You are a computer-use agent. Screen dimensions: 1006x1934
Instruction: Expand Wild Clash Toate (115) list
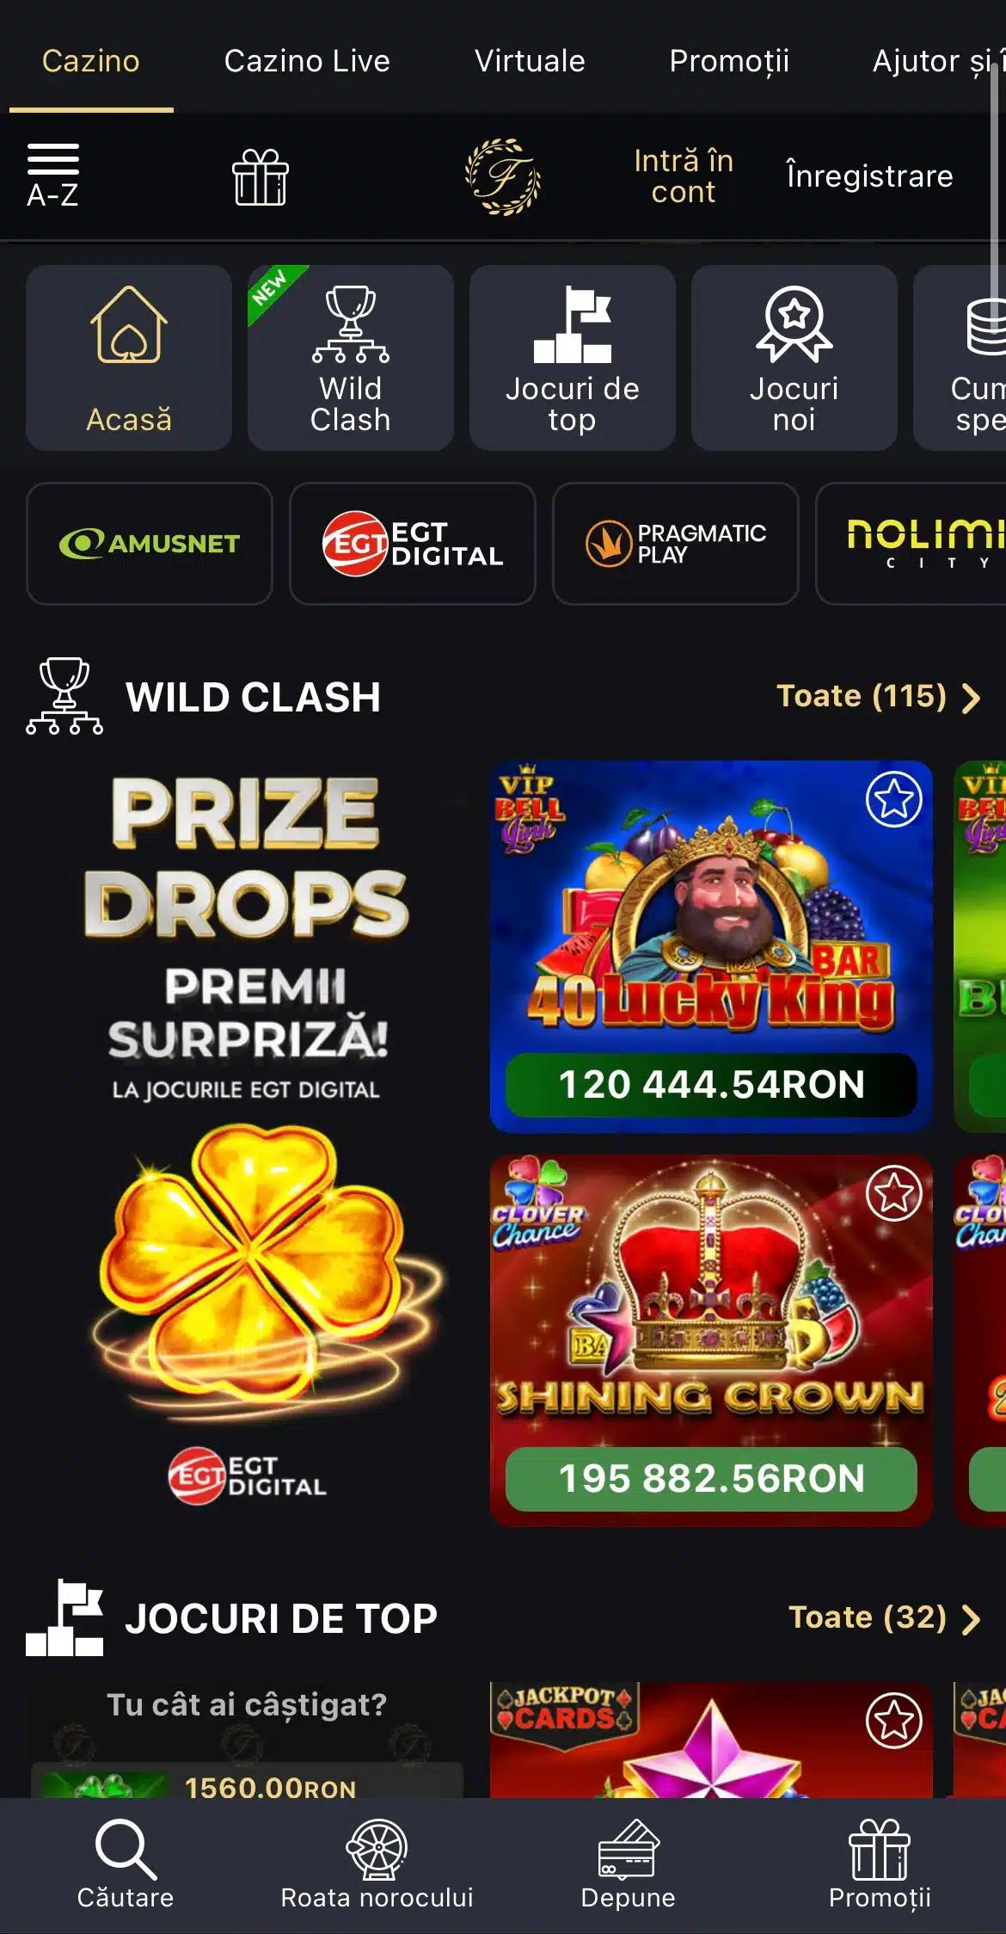pyautogui.click(x=879, y=696)
